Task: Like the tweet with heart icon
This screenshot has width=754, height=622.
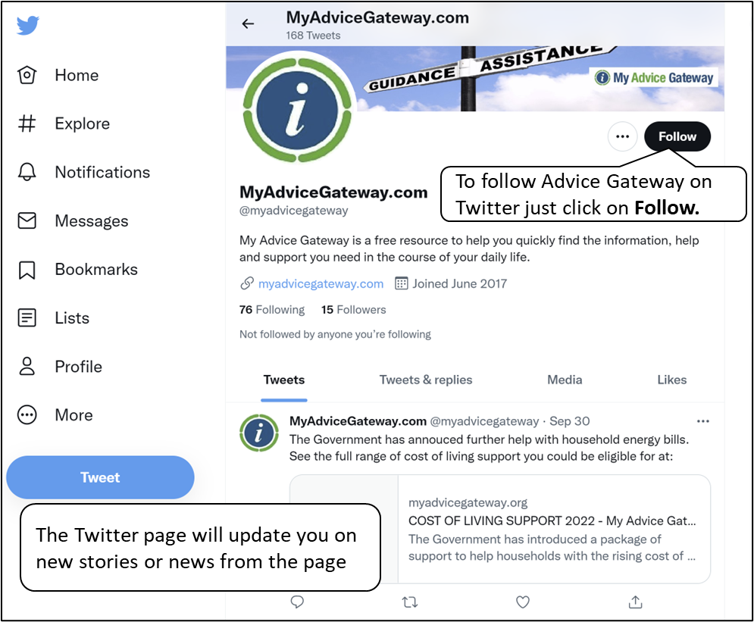Action: click(523, 602)
